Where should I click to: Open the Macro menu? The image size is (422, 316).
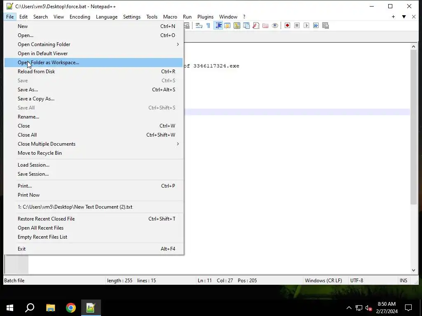pyautogui.click(x=170, y=16)
